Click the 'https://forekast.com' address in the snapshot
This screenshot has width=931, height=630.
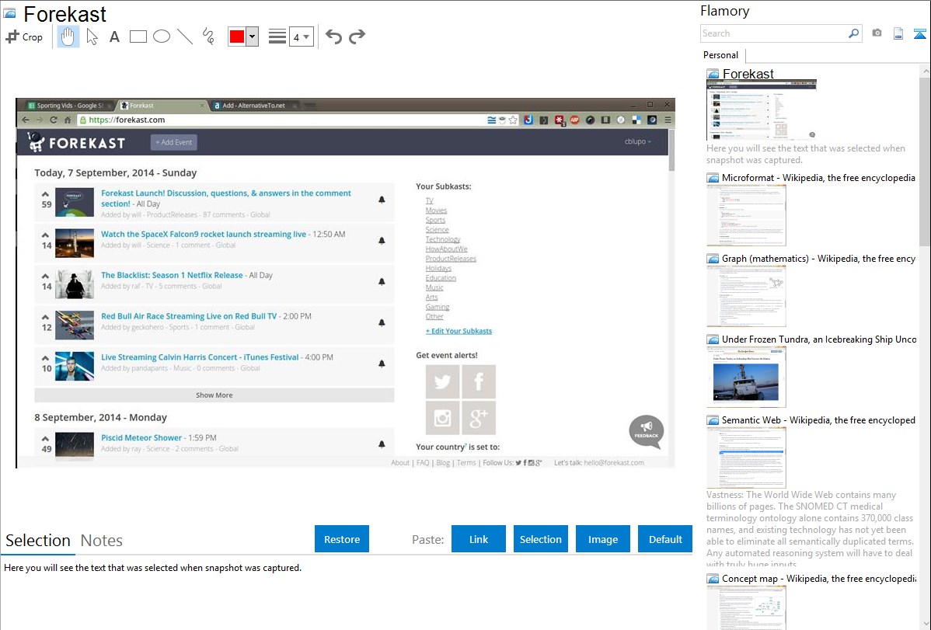127,120
